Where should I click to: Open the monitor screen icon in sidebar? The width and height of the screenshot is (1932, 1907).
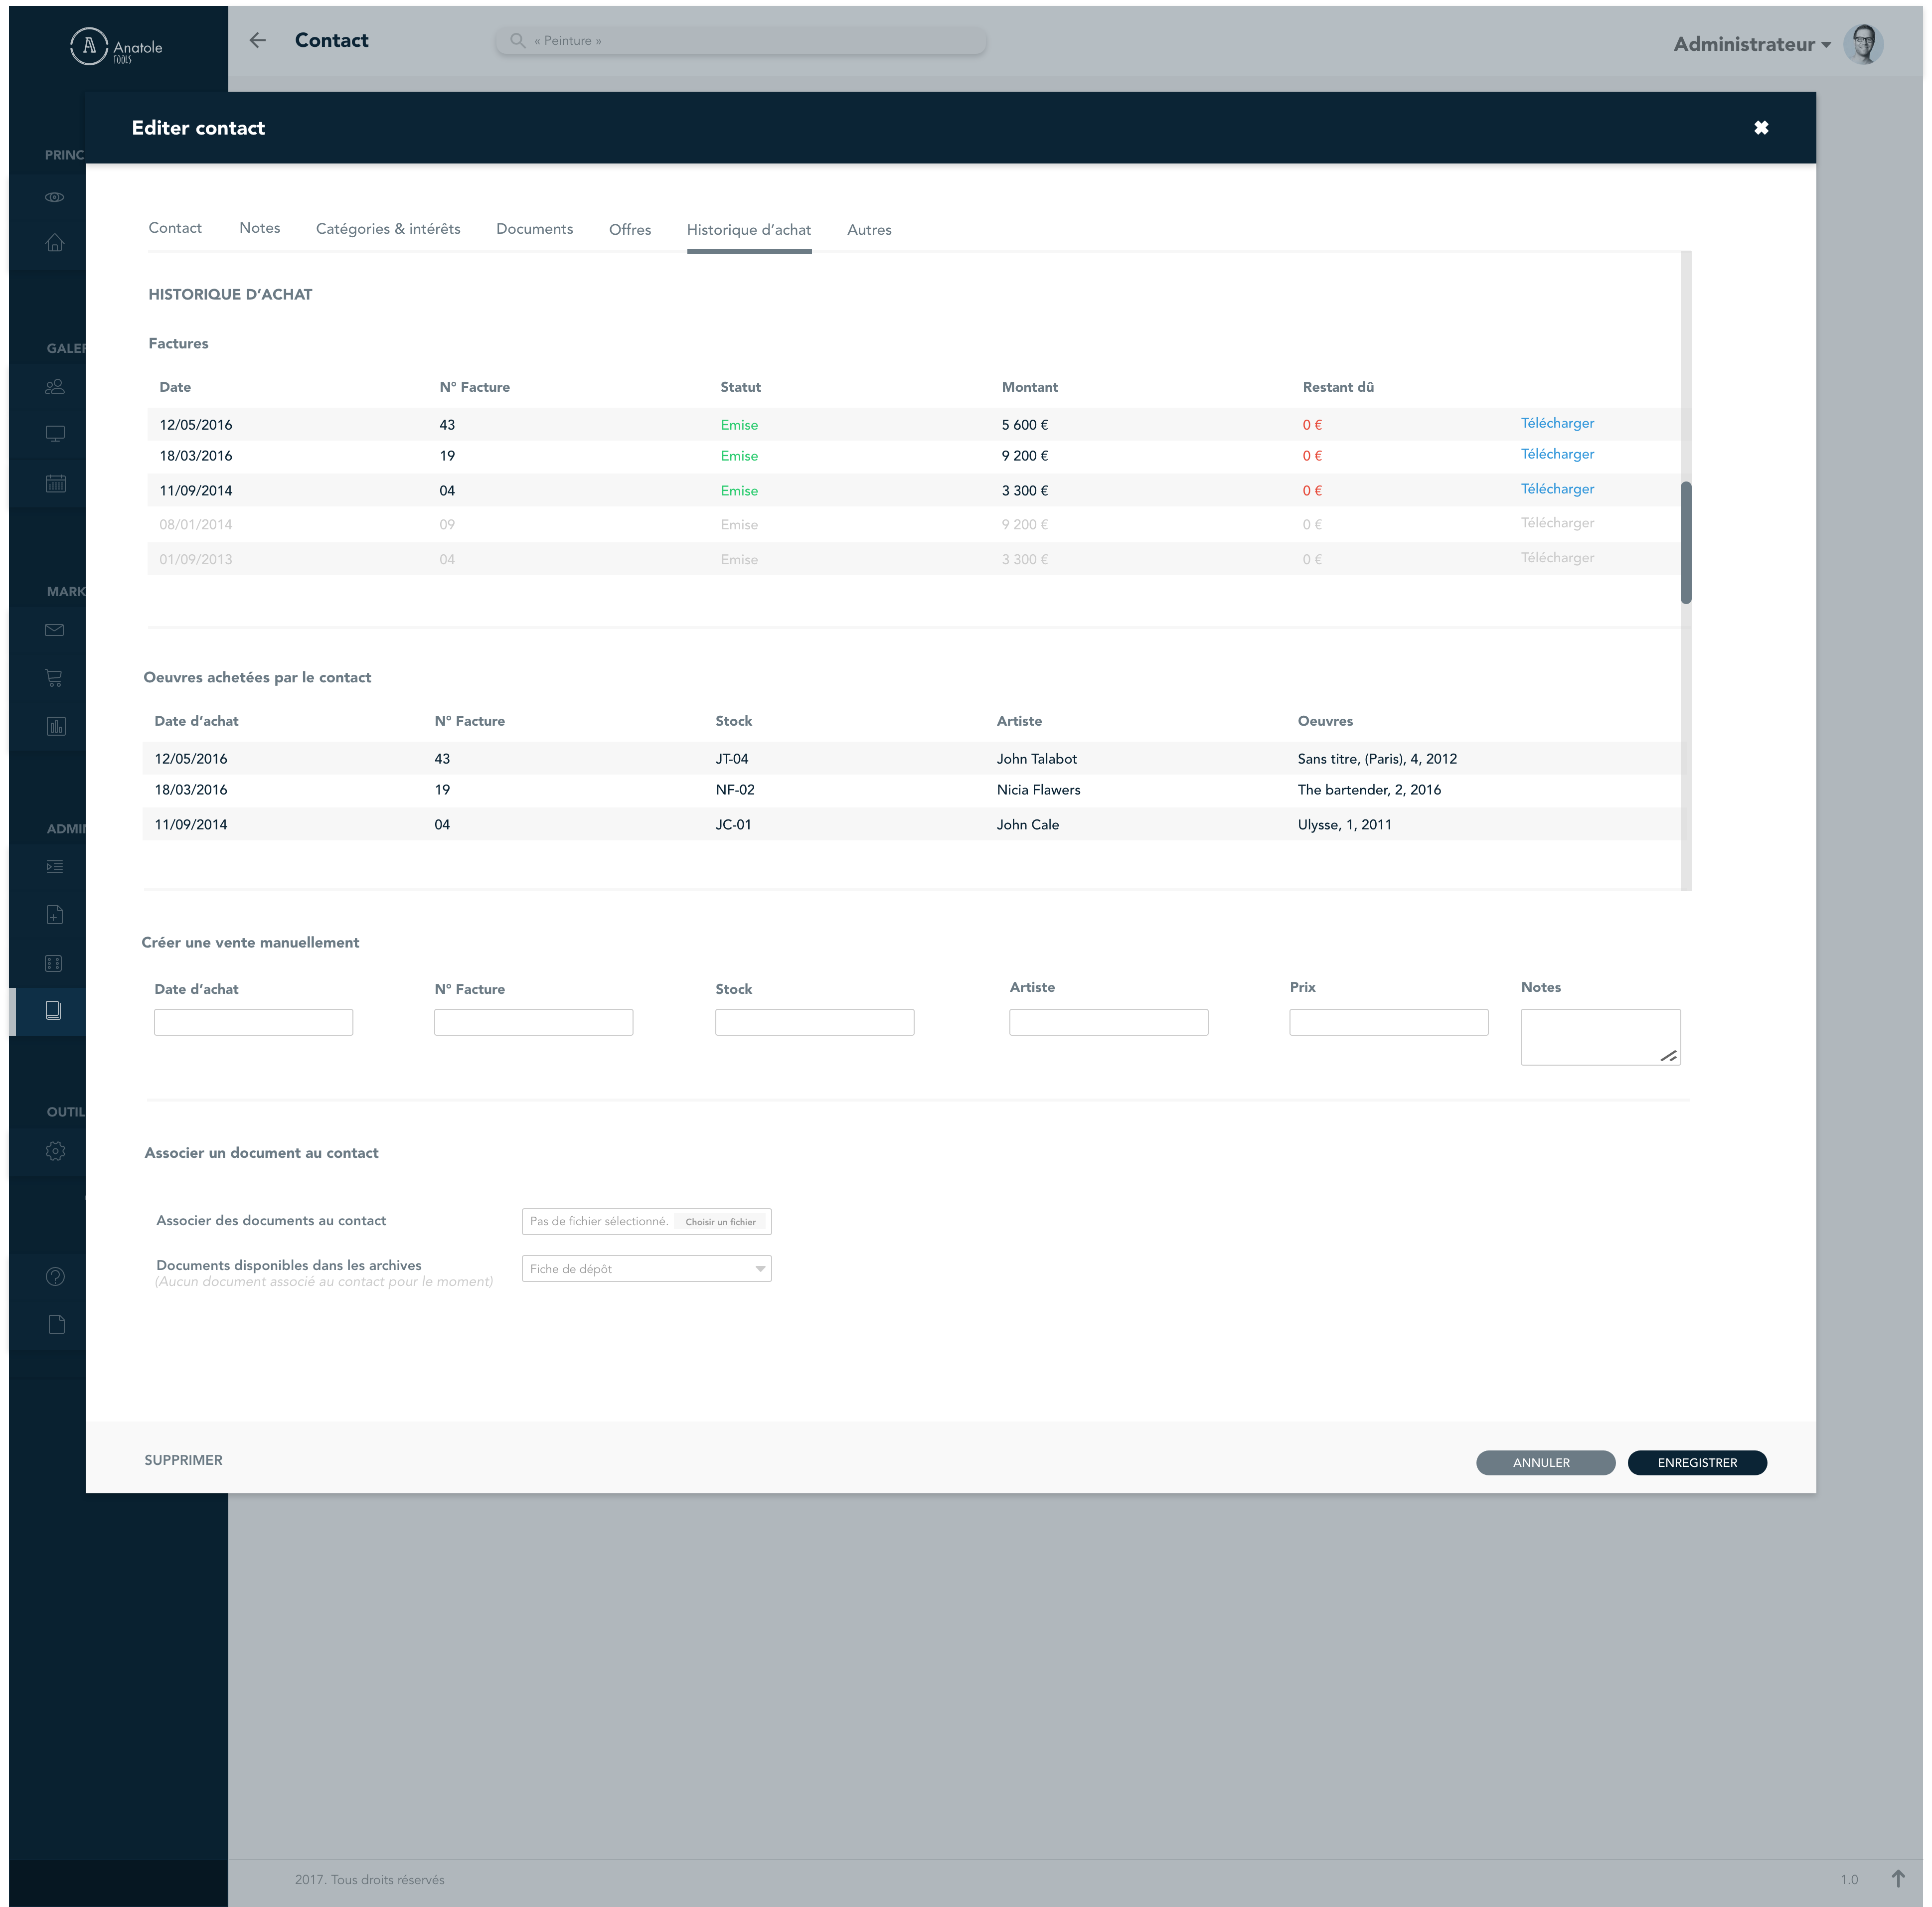click(x=55, y=434)
